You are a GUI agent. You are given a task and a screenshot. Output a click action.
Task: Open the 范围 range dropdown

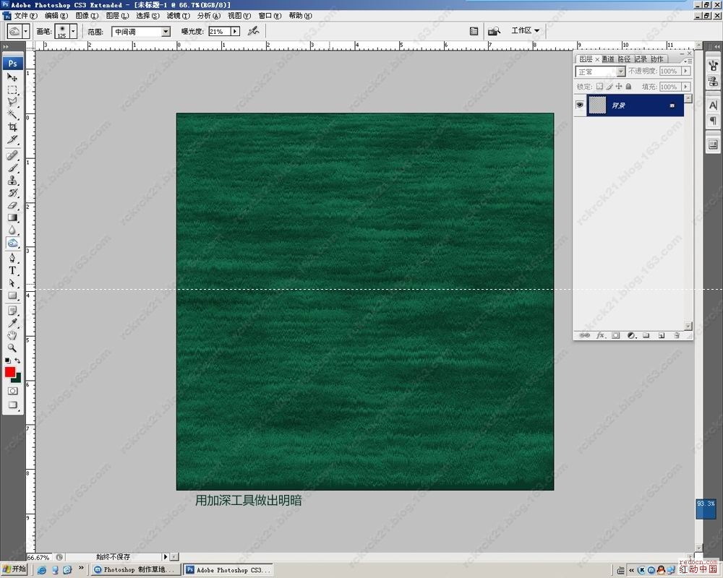pos(166,32)
